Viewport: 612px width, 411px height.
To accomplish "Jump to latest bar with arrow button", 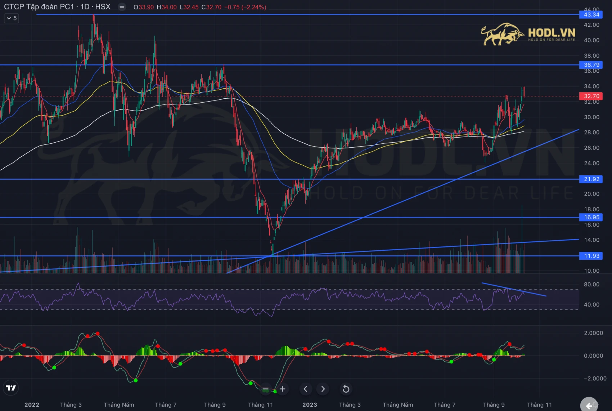I will [589, 406].
